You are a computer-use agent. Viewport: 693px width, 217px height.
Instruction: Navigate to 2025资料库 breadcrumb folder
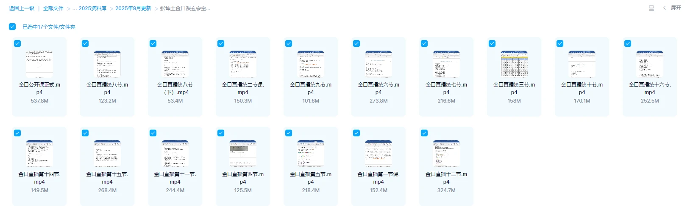92,8
